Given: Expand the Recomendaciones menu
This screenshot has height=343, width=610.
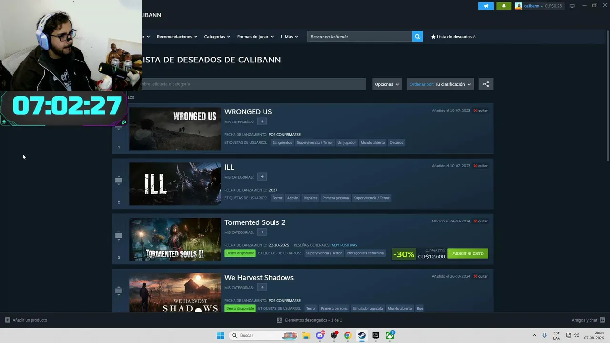Looking at the screenshot, I should click(x=177, y=37).
